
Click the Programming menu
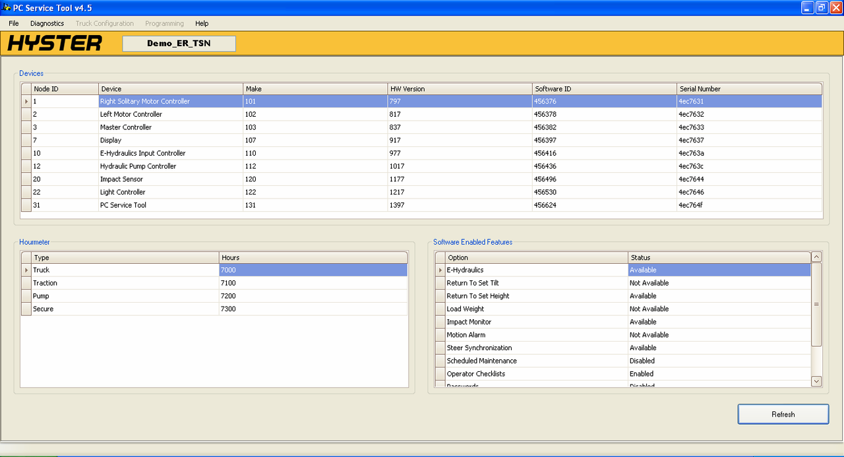point(164,23)
